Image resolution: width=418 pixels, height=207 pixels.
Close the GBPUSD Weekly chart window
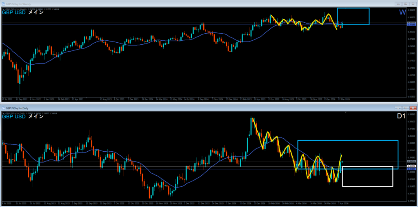[x=413, y=4]
